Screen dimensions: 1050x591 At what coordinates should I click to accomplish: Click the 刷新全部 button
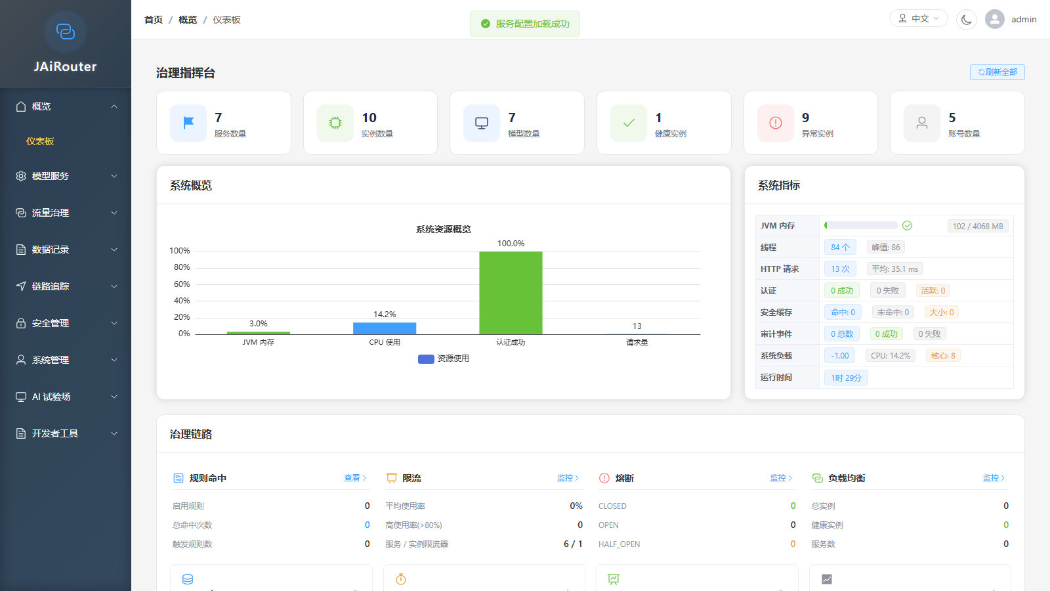[997, 72]
